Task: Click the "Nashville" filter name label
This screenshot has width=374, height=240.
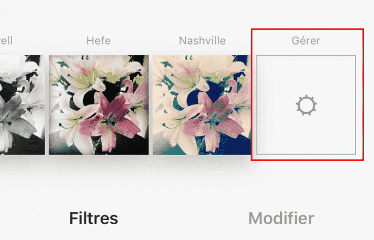Action: click(202, 40)
